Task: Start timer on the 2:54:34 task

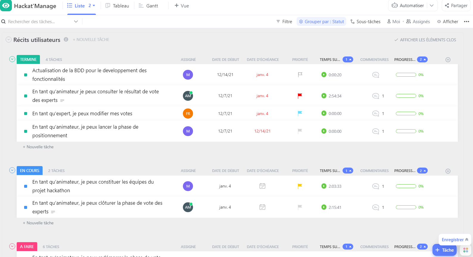Action: (x=324, y=96)
